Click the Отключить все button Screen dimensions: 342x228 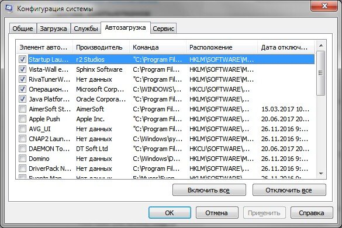pos(289,190)
